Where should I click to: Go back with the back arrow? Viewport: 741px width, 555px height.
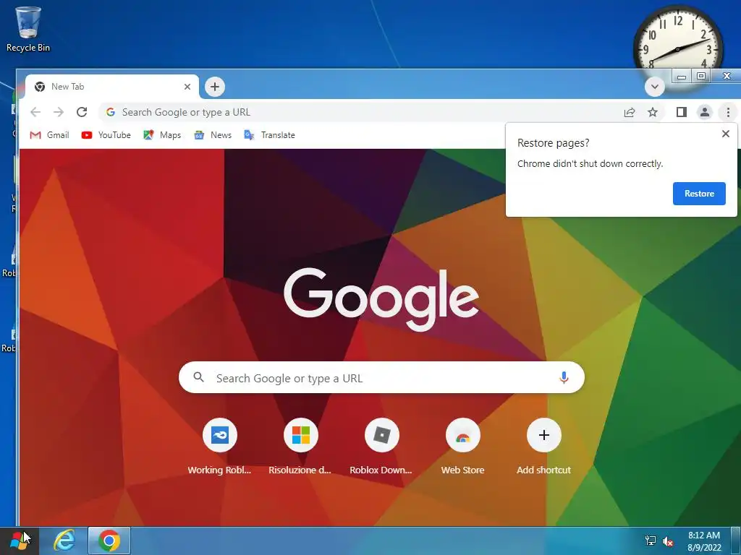[35, 112]
